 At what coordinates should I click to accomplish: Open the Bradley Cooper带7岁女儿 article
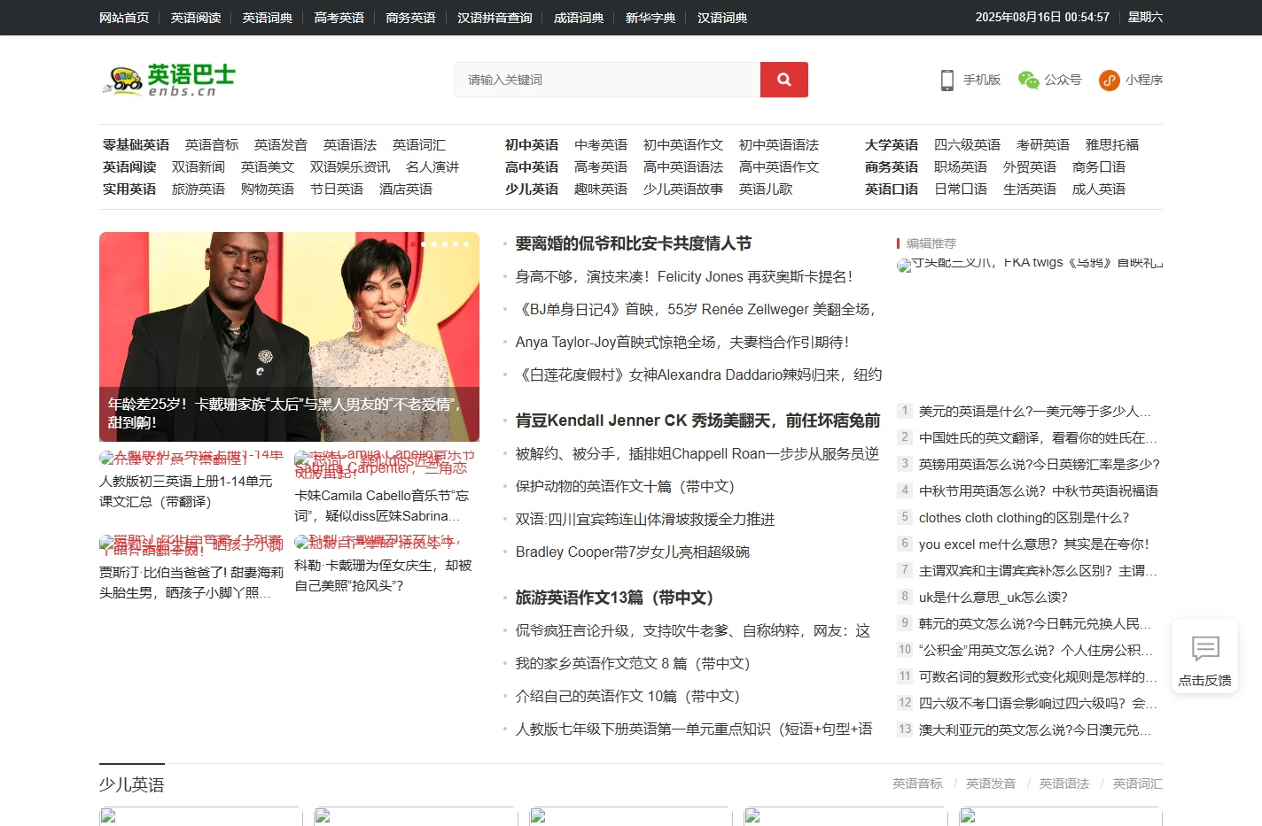pyautogui.click(x=633, y=552)
